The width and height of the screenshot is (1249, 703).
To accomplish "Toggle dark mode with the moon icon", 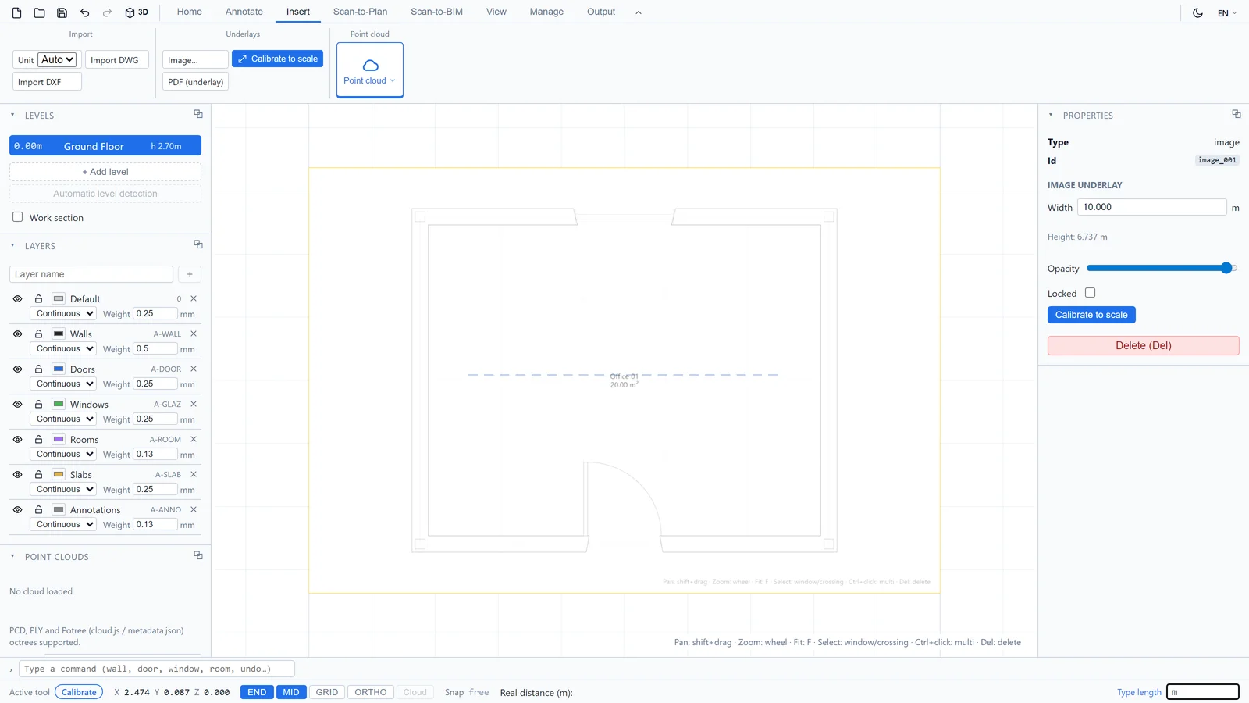I will [1197, 12].
